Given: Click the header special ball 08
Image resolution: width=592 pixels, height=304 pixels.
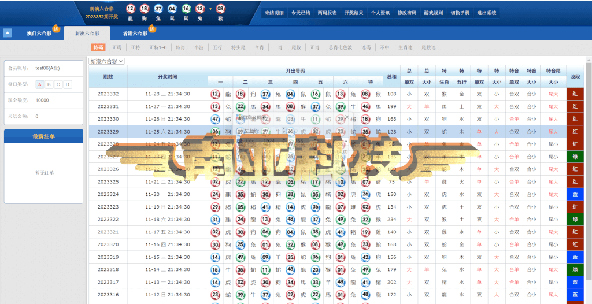Looking at the screenshot, I should click(220, 9).
